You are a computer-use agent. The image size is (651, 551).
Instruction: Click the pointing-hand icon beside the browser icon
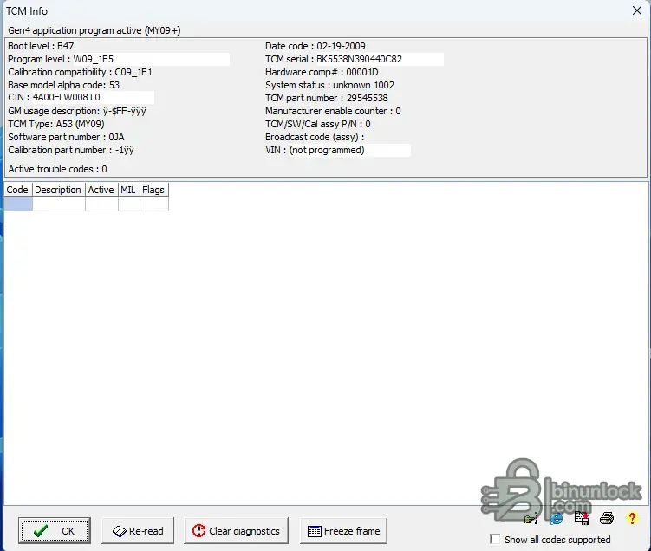tap(531, 519)
